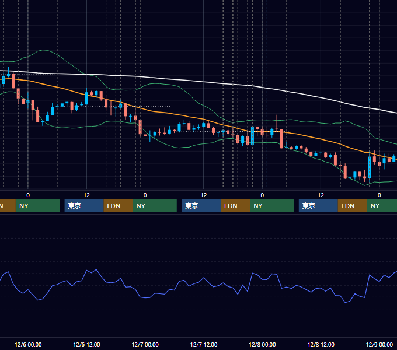The image size is (397, 350).
Task: Click the 12/8 00:00 date label
Action: coord(262,344)
